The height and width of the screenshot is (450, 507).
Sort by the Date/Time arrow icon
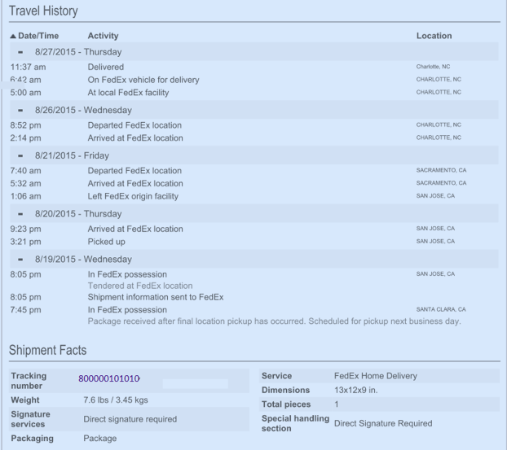click(x=13, y=36)
